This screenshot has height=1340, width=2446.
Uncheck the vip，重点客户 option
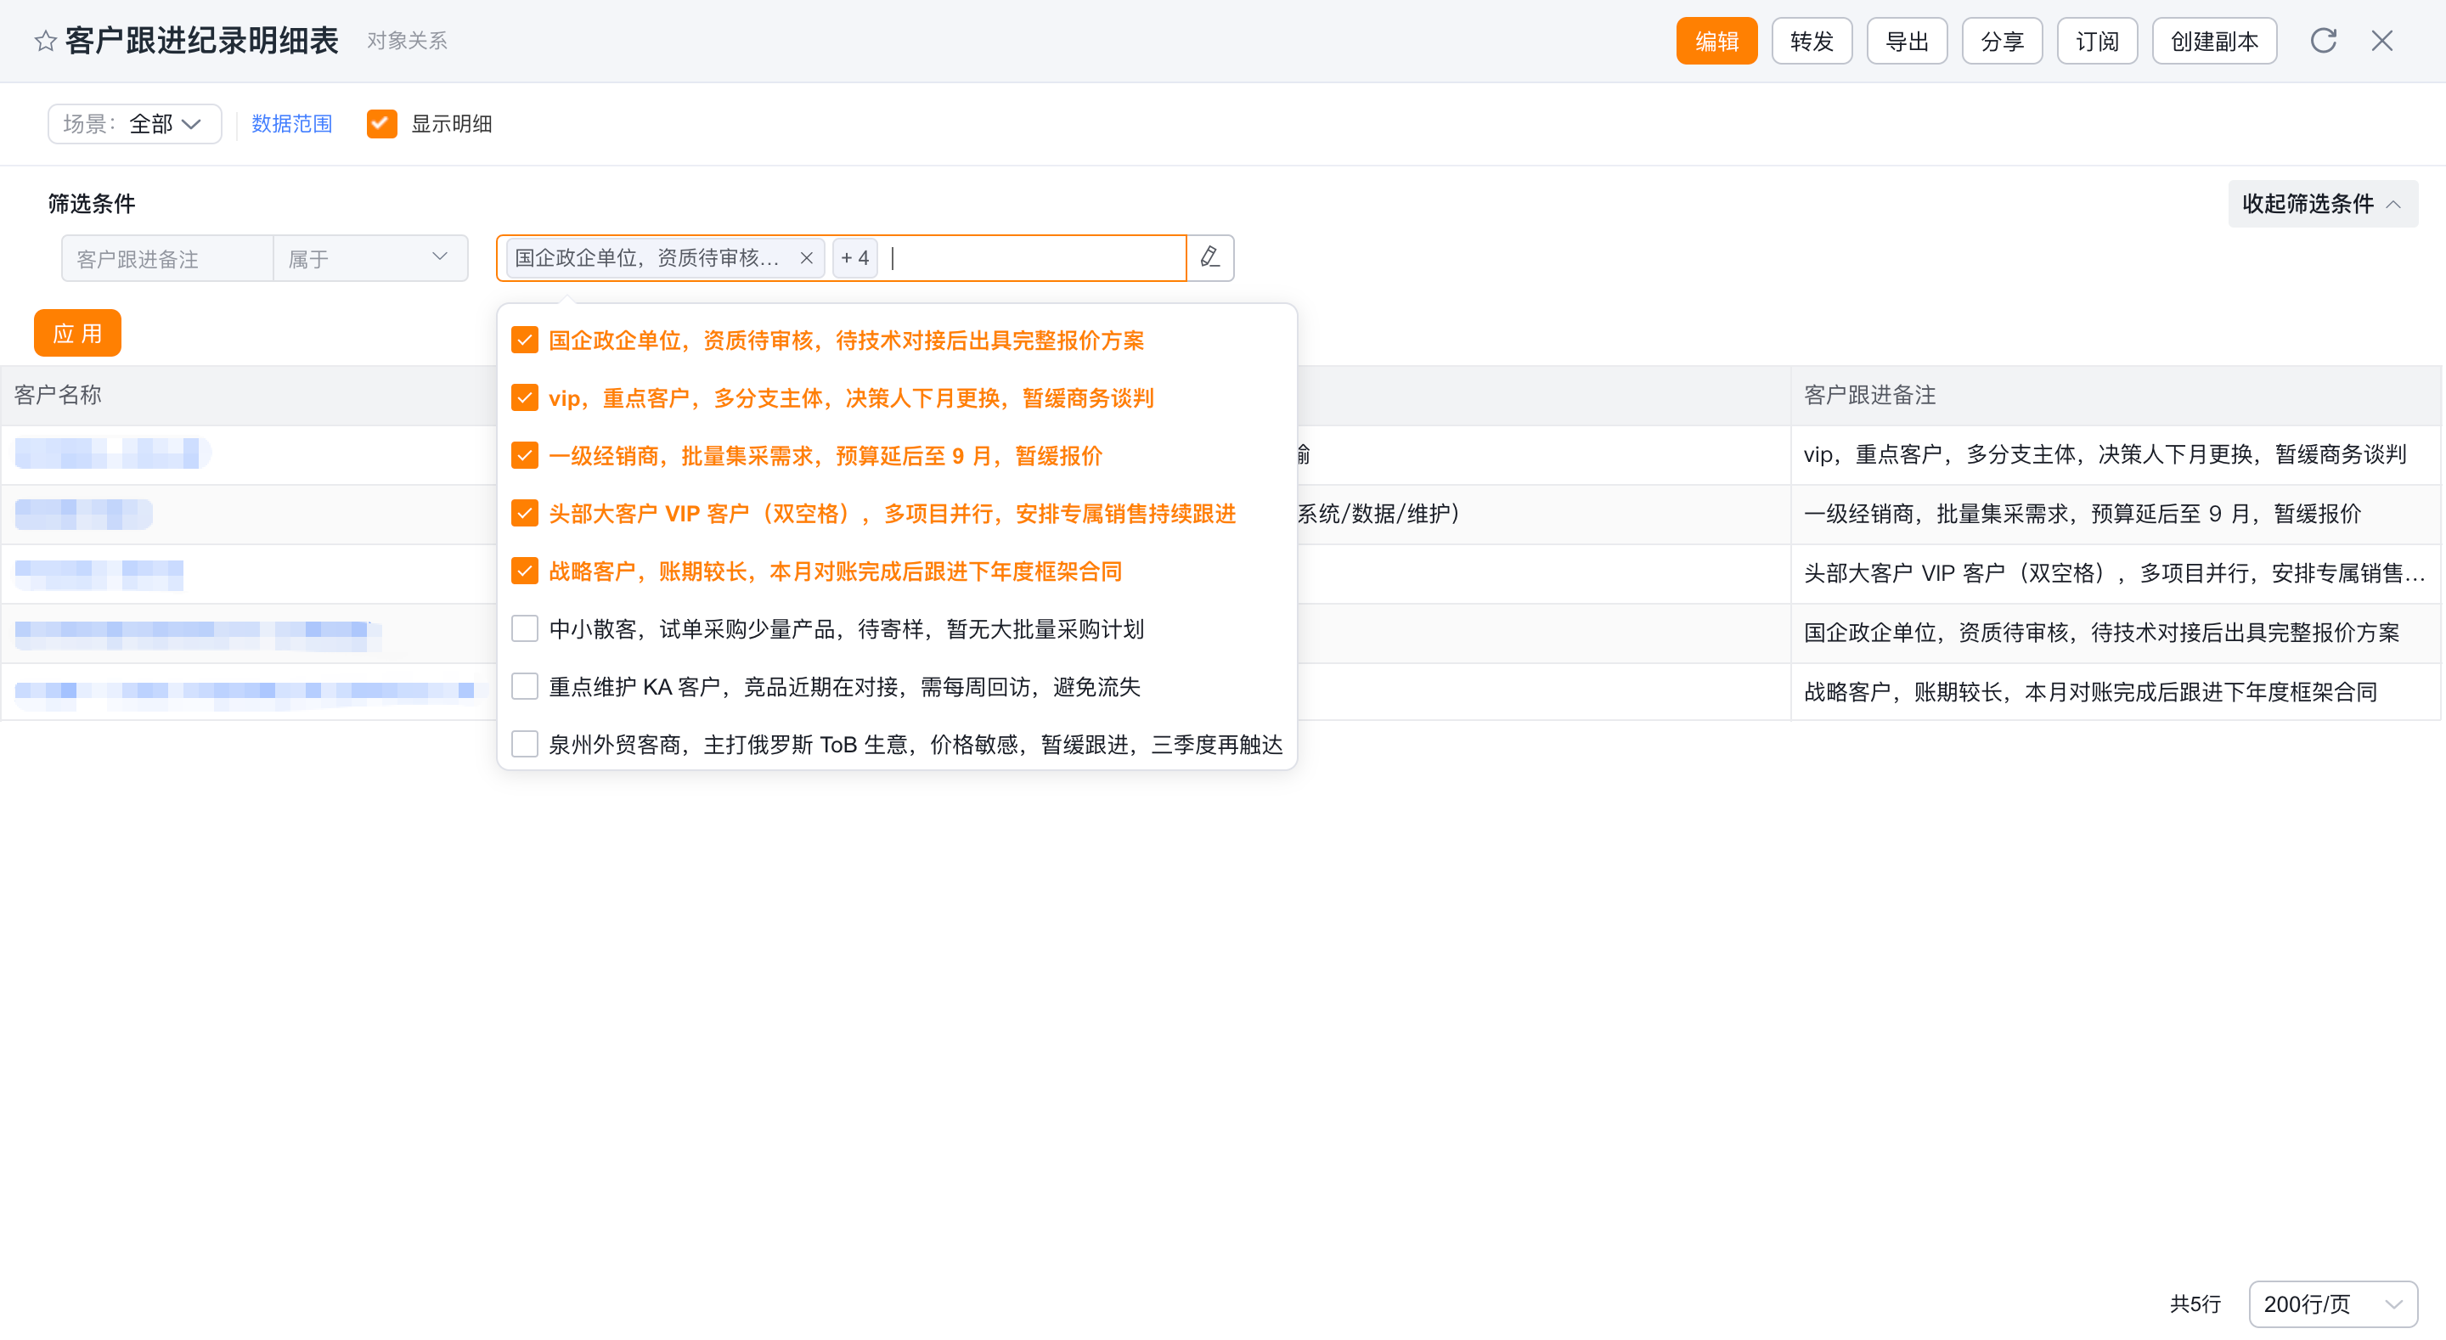click(524, 398)
